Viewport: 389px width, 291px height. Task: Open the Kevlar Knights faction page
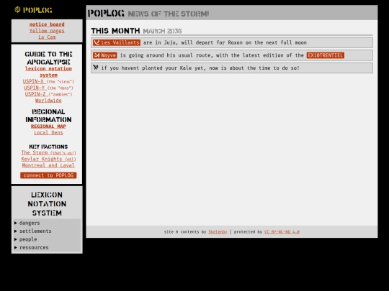(x=48, y=159)
